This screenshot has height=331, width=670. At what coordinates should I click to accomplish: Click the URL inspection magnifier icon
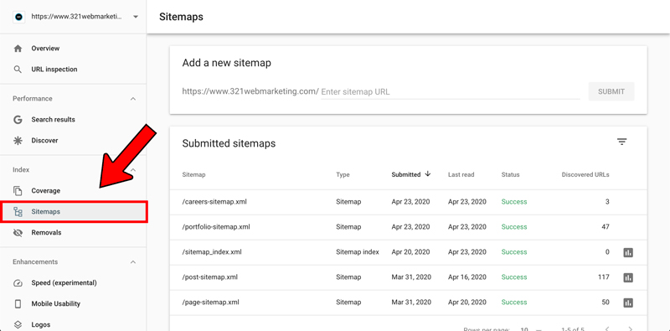point(18,70)
